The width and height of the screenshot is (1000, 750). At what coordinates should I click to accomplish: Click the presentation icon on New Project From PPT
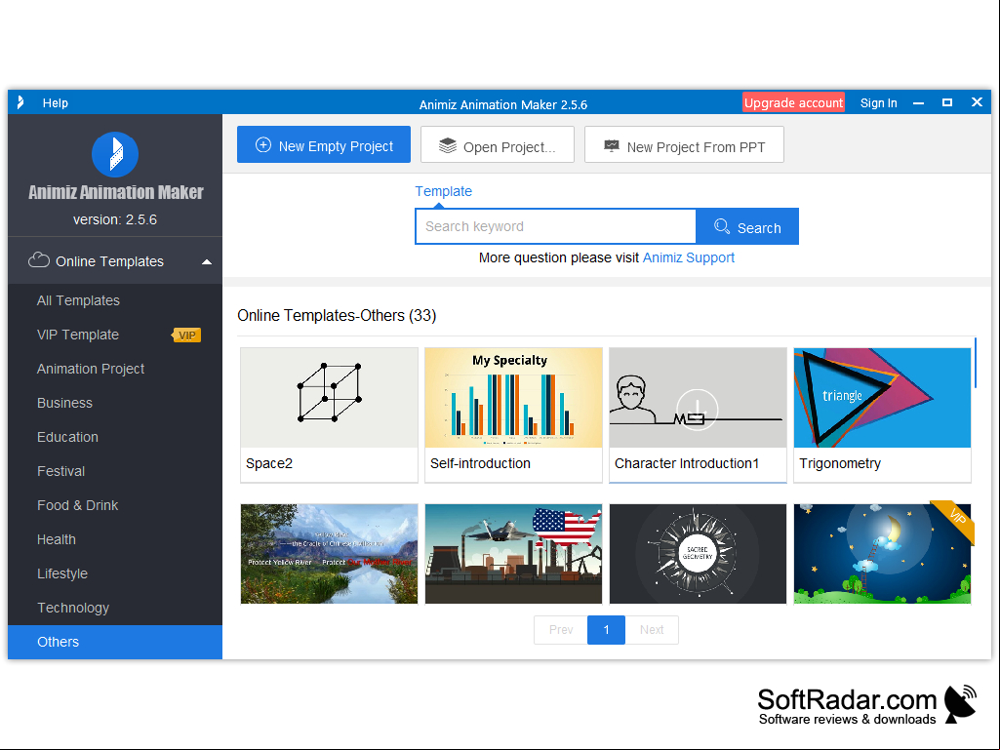click(x=611, y=146)
